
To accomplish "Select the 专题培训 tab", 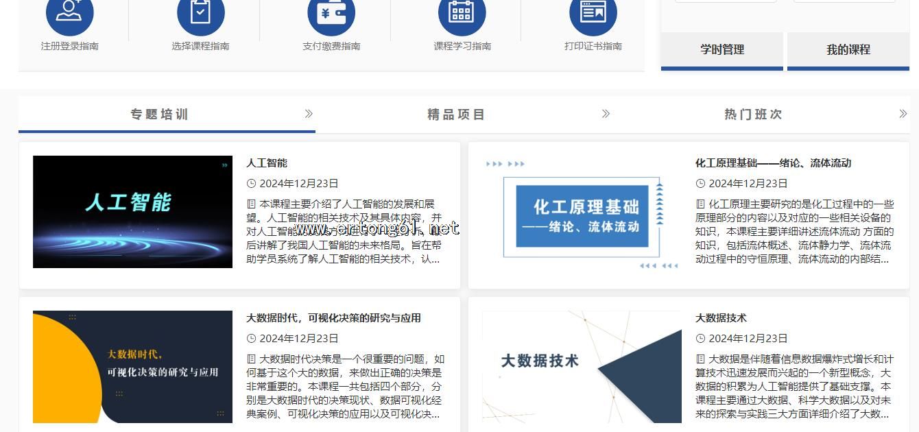I will (159, 115).
